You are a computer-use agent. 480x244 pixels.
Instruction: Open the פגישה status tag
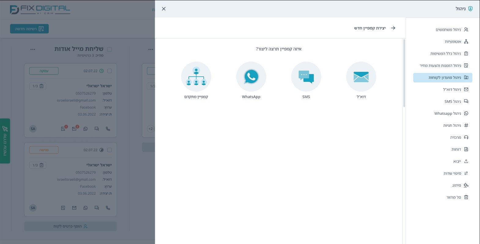click(x=44, y=150)
